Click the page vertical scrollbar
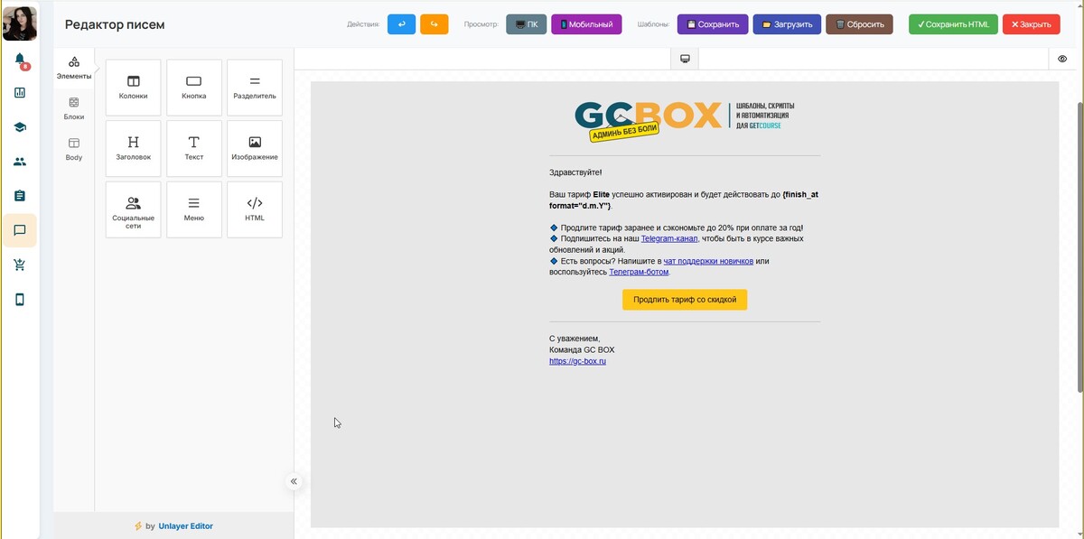 [1079, 244]
